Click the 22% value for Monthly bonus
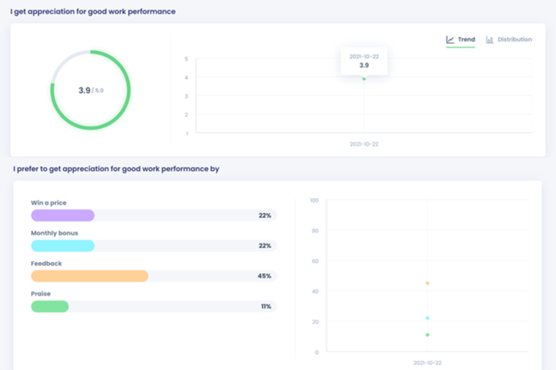 [x=265, y=246]
